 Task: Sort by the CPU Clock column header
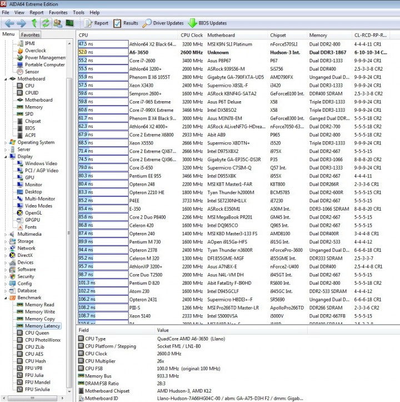192,35
